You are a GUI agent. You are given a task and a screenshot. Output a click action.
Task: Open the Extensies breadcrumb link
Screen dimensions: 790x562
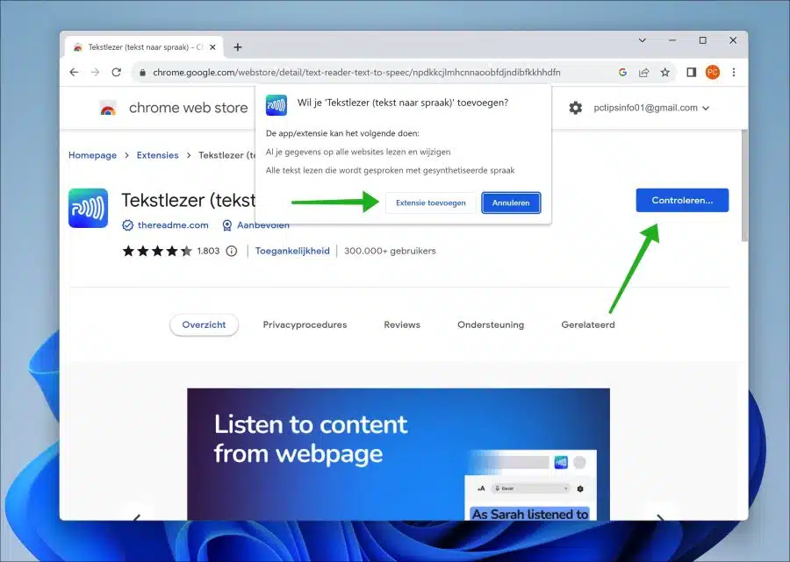pos(158,155)
